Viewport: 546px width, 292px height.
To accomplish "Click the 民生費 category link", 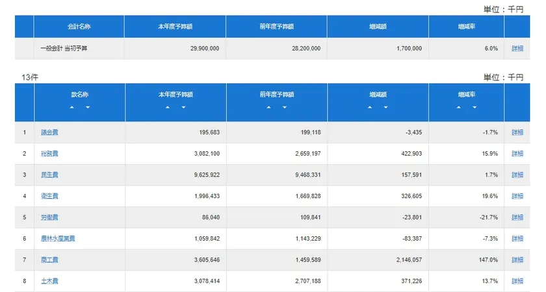I will click(x=49, y=175).
